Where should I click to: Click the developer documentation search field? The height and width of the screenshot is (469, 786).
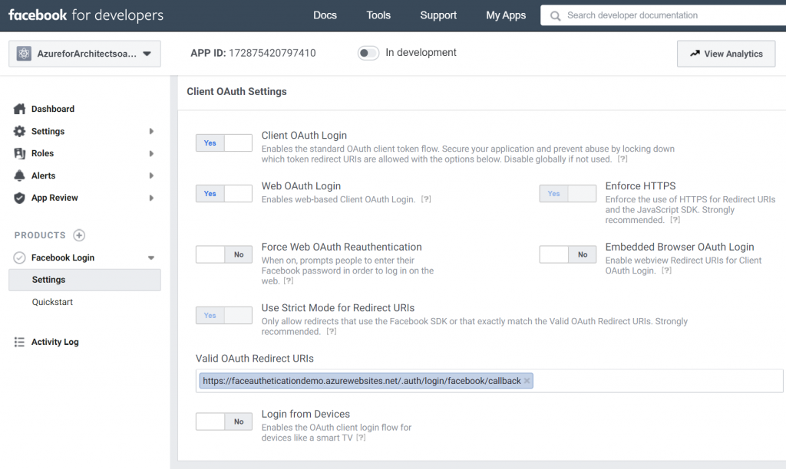tap(668, 15)
